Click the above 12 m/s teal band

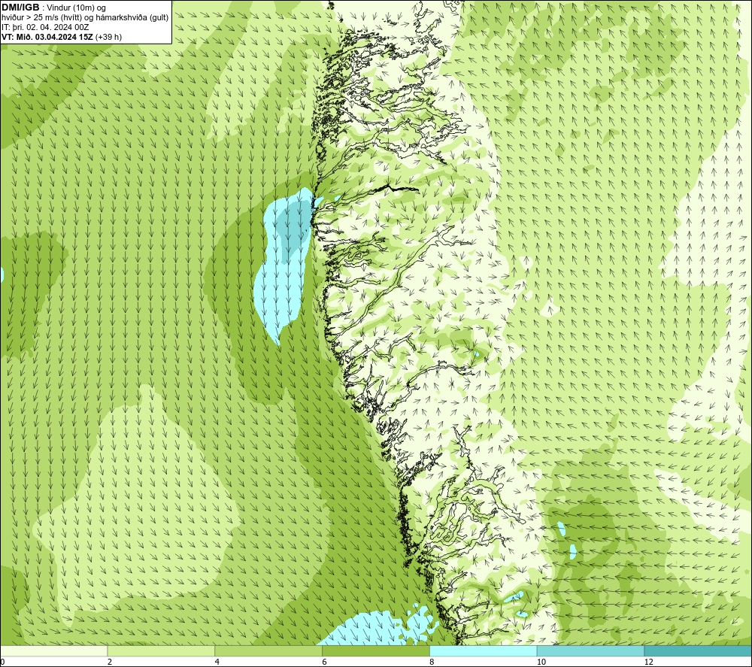699,650
